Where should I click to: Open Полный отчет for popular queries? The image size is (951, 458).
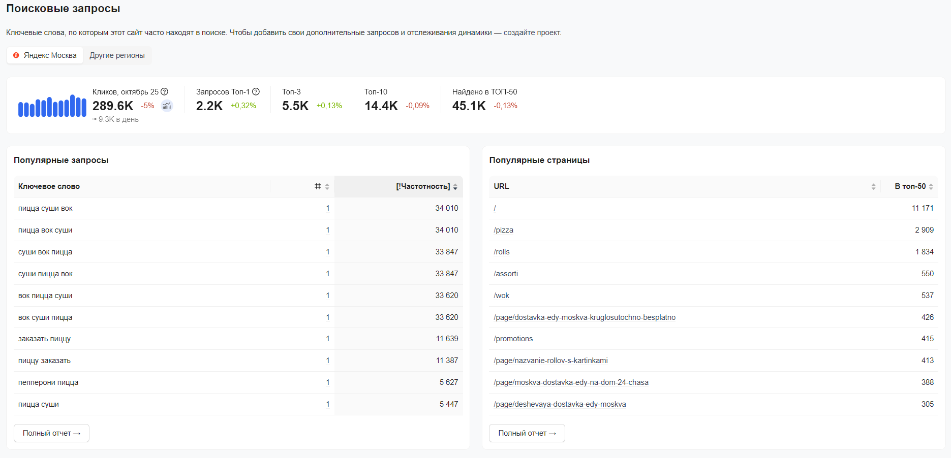coord(51,433)
